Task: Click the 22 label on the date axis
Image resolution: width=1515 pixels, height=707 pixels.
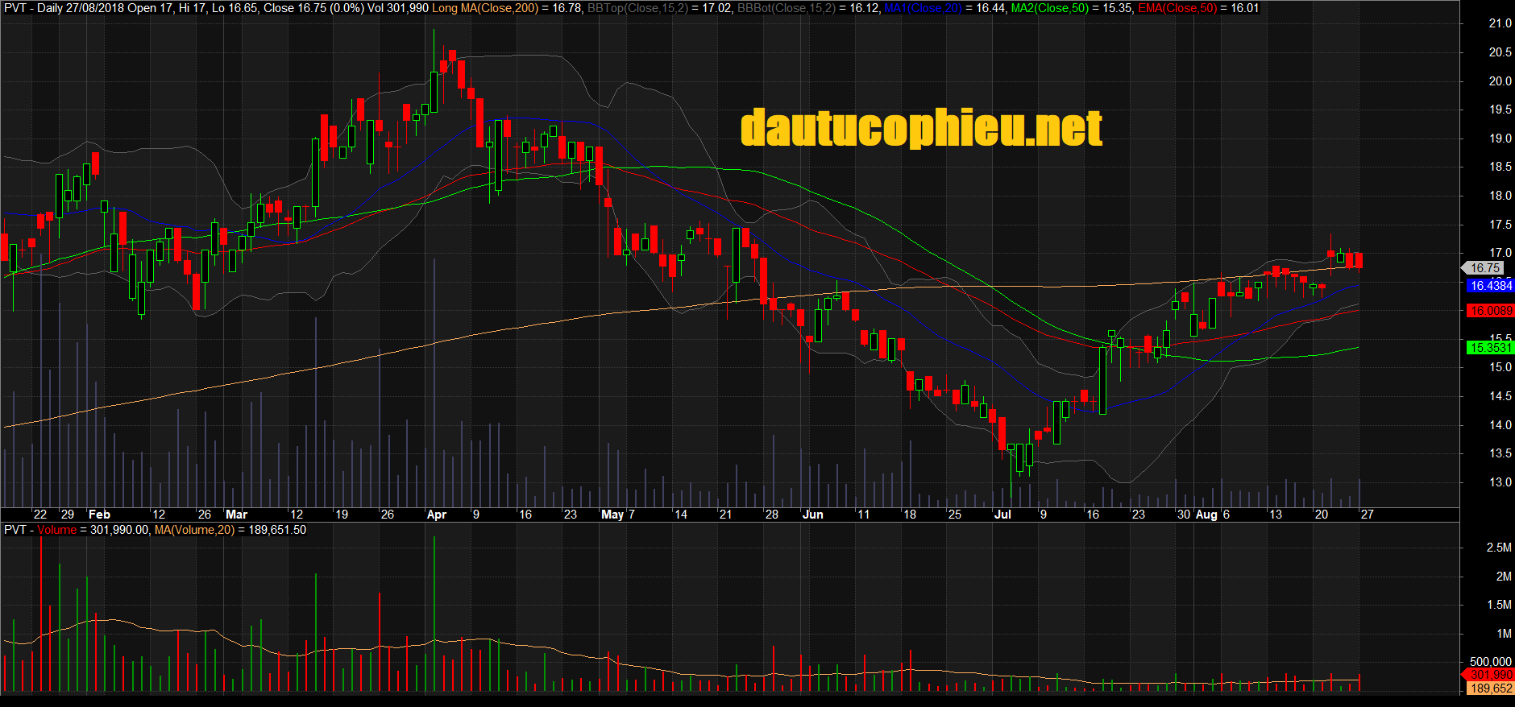Action: point(40,515)
